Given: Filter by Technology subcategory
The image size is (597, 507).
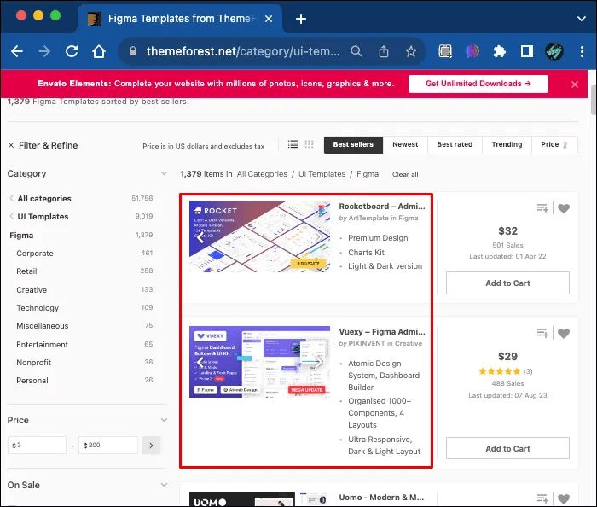Looking at the screenshot, I should 38,308.
